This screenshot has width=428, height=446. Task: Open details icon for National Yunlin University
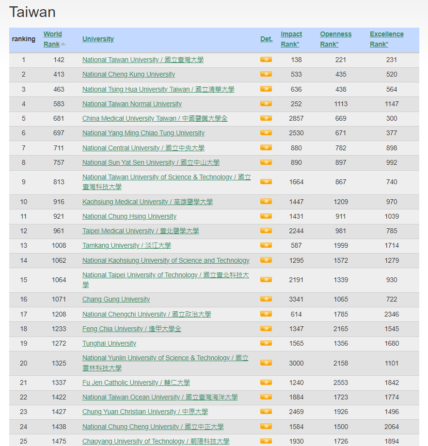pos(266,363)
